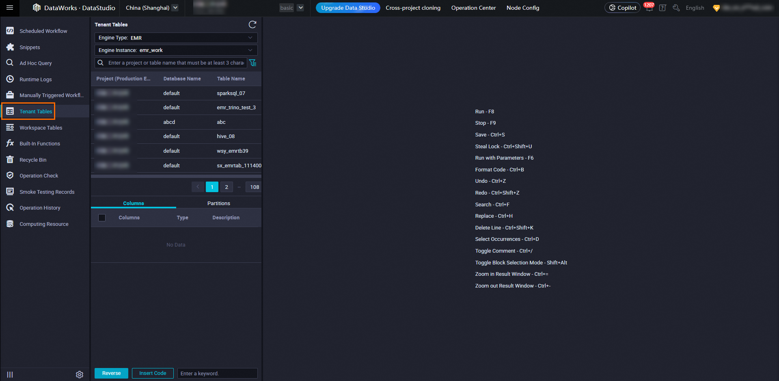The width and height of the screenshot is (779, 381).
Task: Open the hamburger main menu
Action: coord(10,8)
